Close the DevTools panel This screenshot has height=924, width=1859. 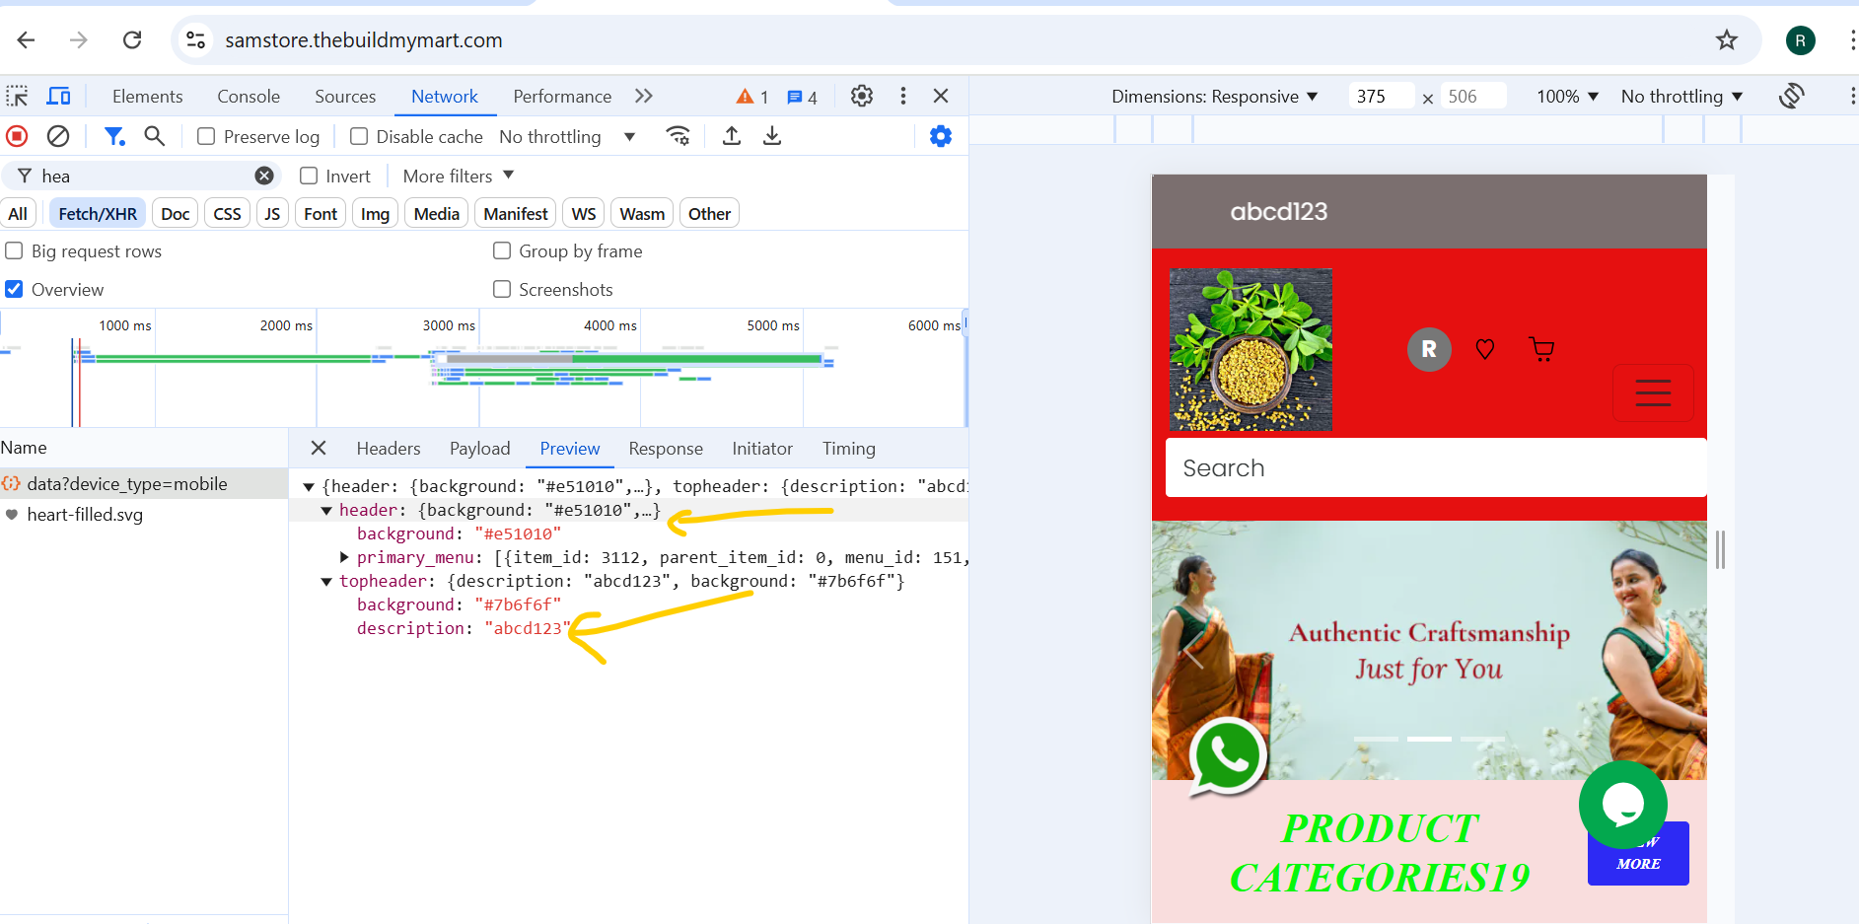click(941, 96)
